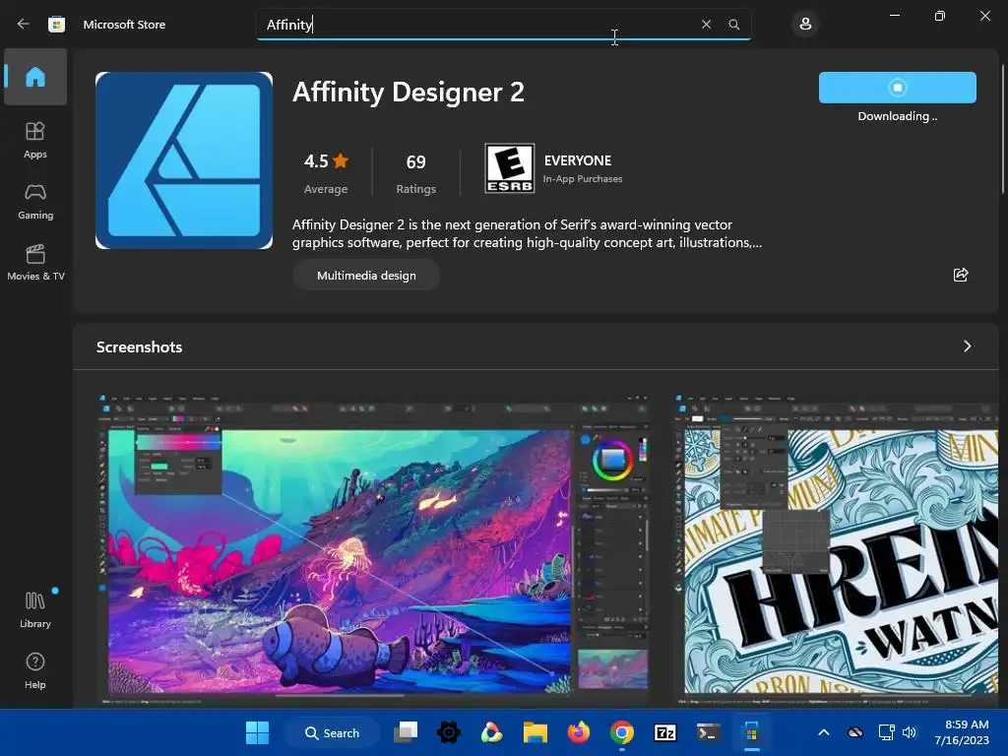The width and height of the screenshot is (1008, 756).
Task: Click the volume speaker tray icon
Action: [909, 732]
